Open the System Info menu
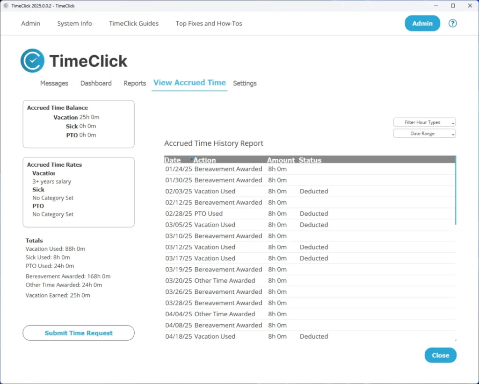This screenshot has width=479, height=384. click(x=74, y=23)
